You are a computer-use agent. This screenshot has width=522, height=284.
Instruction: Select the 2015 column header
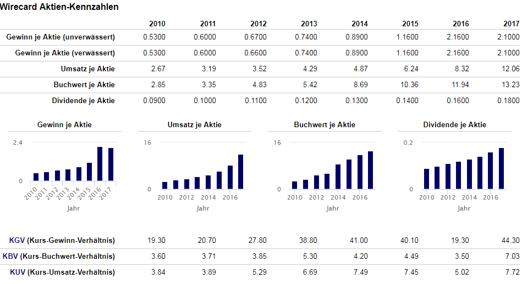410,24
